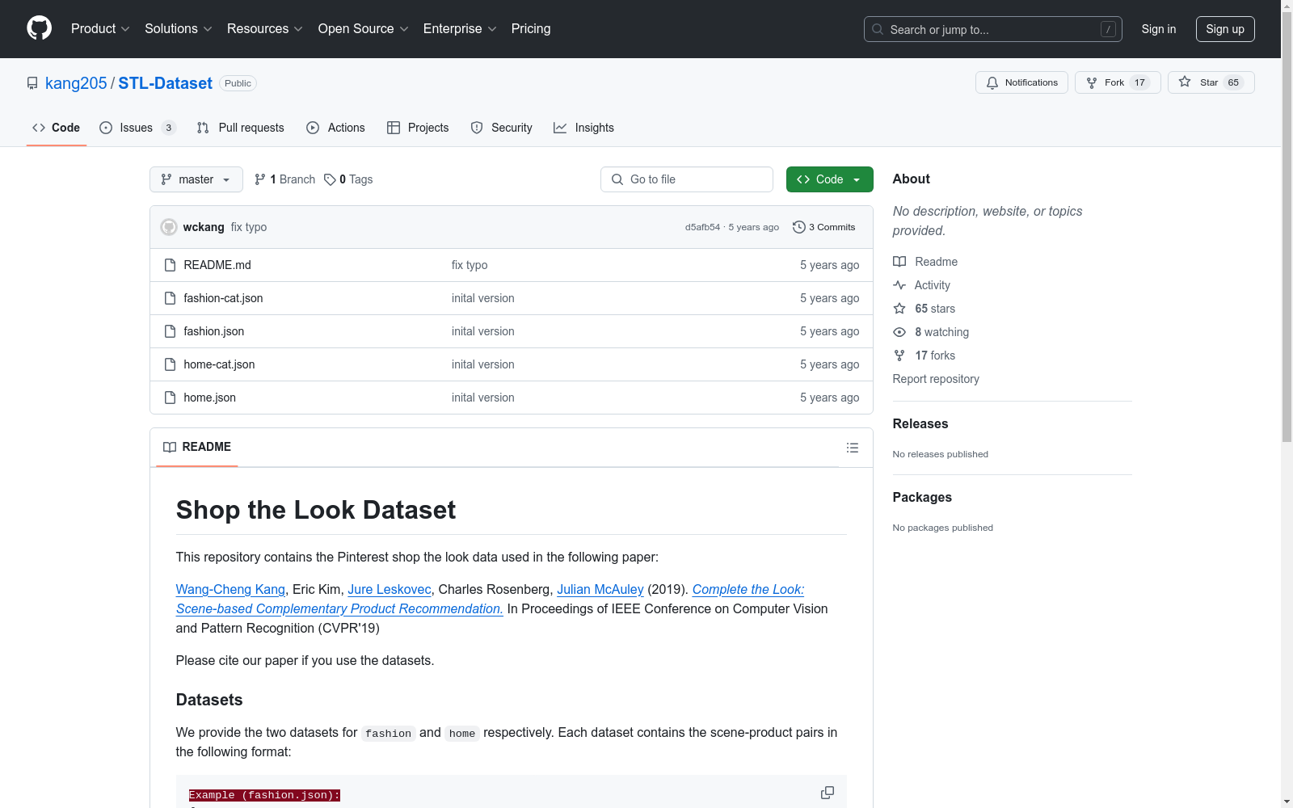This screenshot has height=808, width=1293.
Task: Open the Product dropdown menu
Action: coord(100,29)
